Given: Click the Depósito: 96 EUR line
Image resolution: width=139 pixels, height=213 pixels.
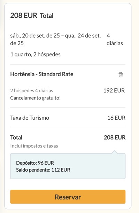Looking at the screenshot, I should (35, 163).
